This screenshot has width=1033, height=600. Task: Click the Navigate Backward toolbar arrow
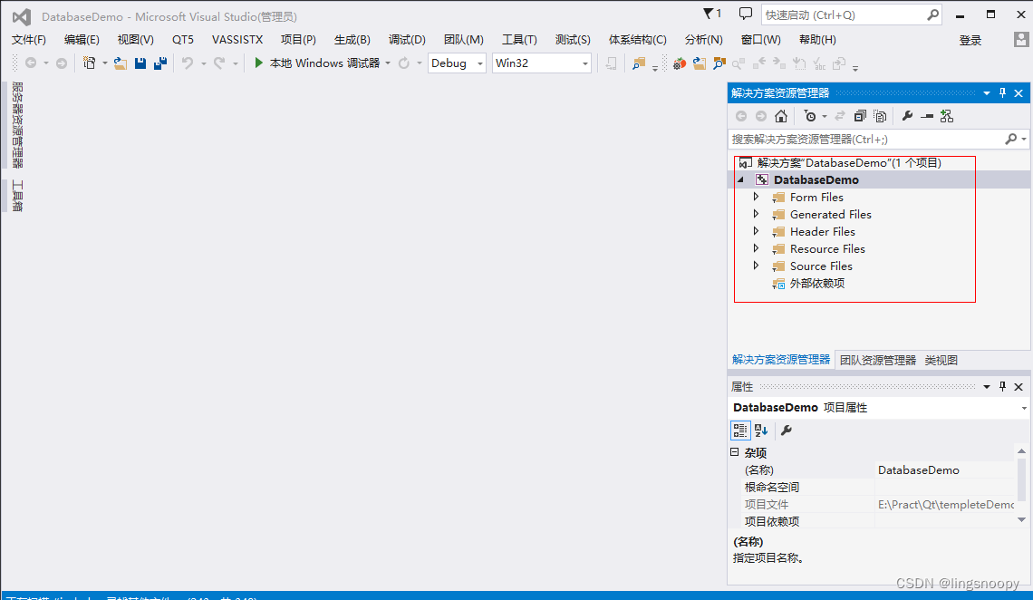[x=30, y=63]
